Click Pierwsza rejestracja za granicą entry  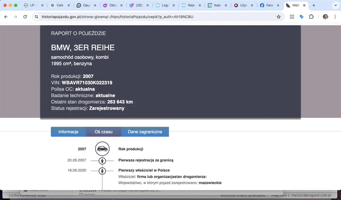146,160
